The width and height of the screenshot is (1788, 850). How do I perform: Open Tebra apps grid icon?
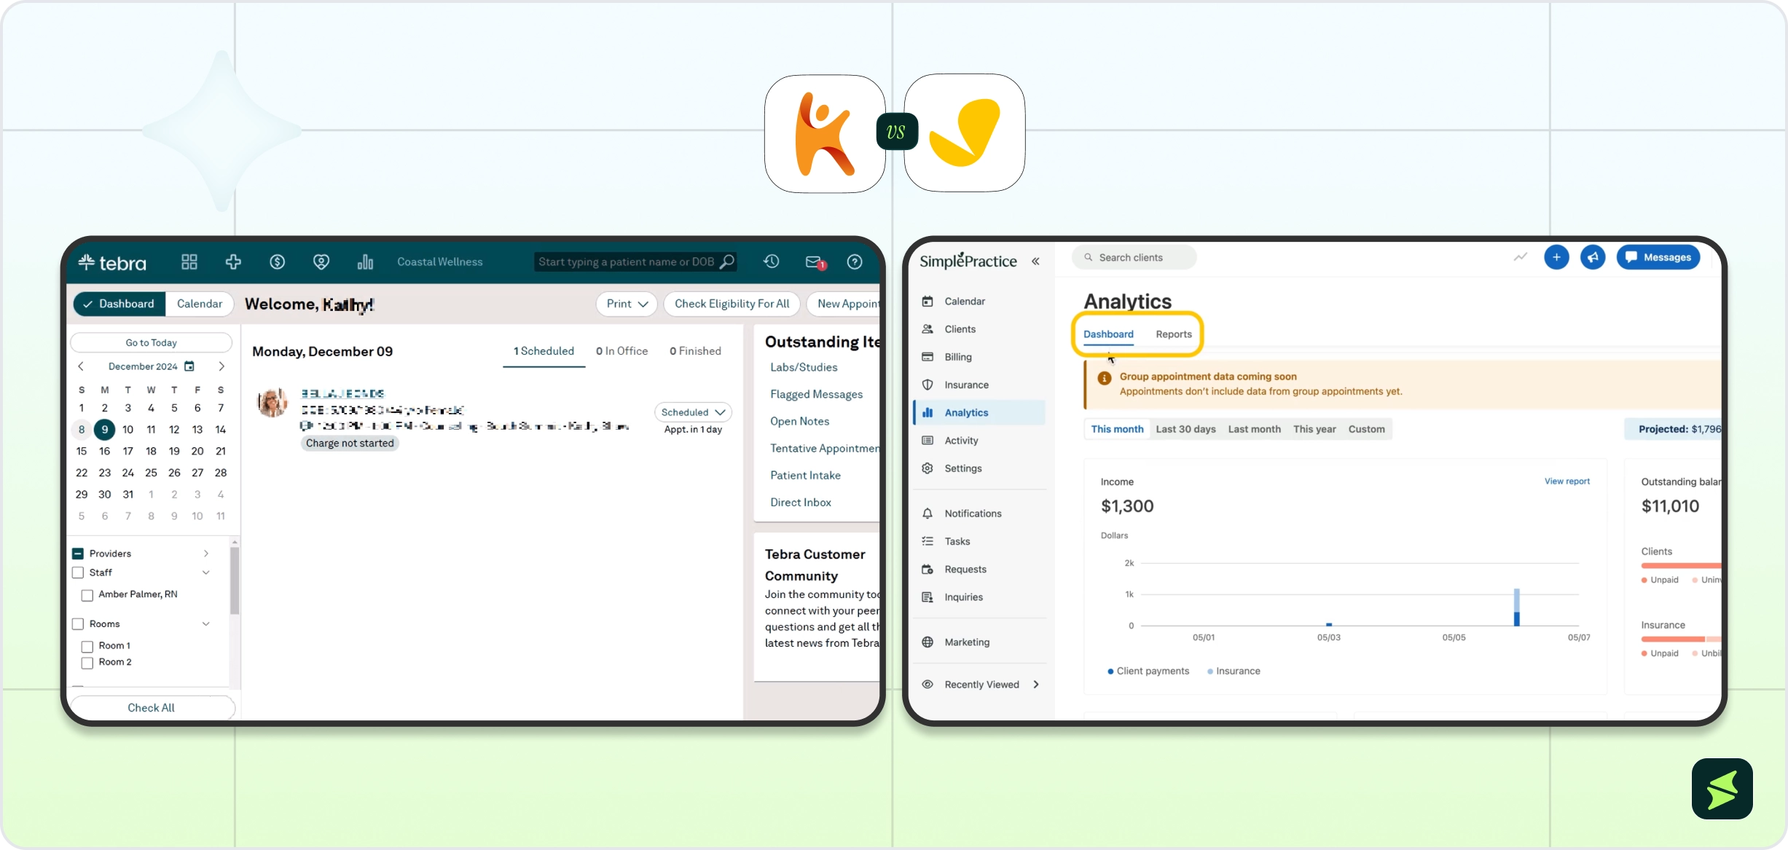click(x=189, y=262)
